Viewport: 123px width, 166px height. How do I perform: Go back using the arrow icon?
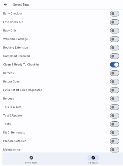pyautogui.click(x=5, y=5)
